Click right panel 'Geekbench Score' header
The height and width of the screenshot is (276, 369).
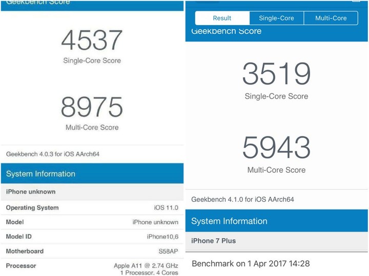227,31
